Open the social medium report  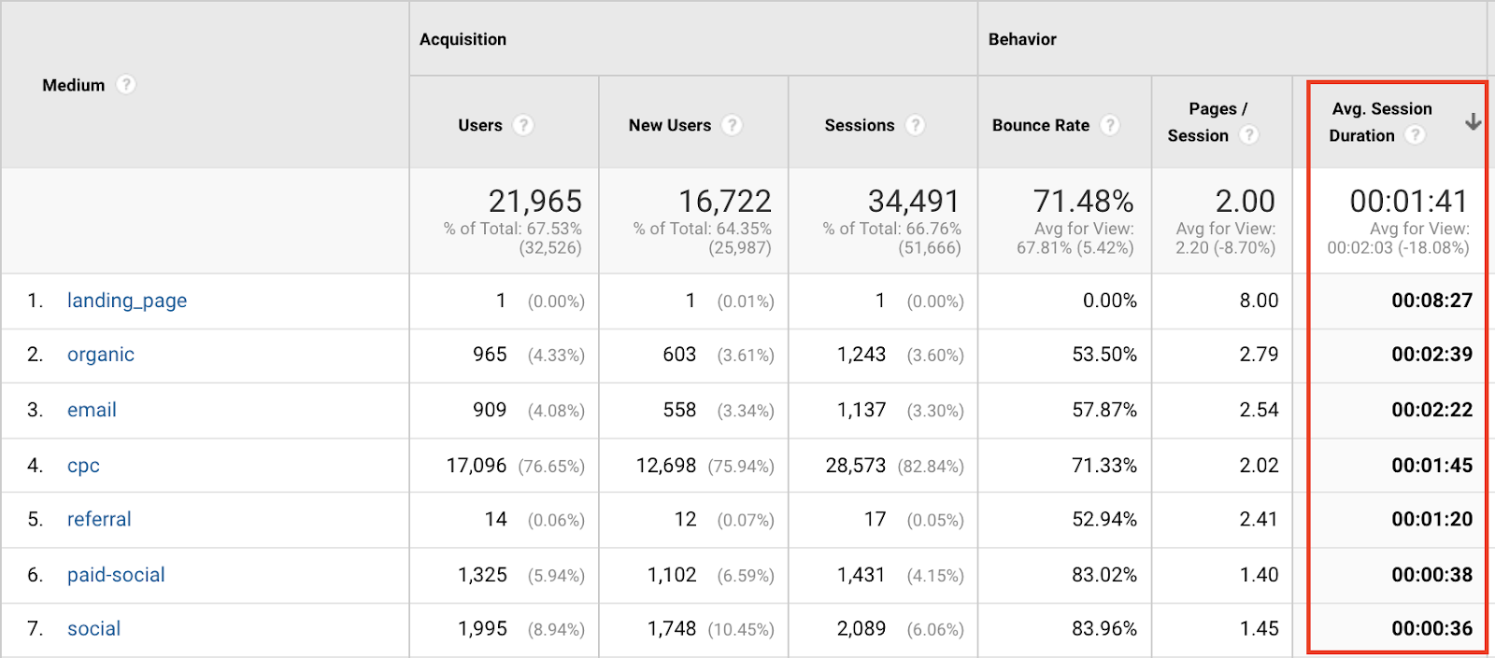93,628
